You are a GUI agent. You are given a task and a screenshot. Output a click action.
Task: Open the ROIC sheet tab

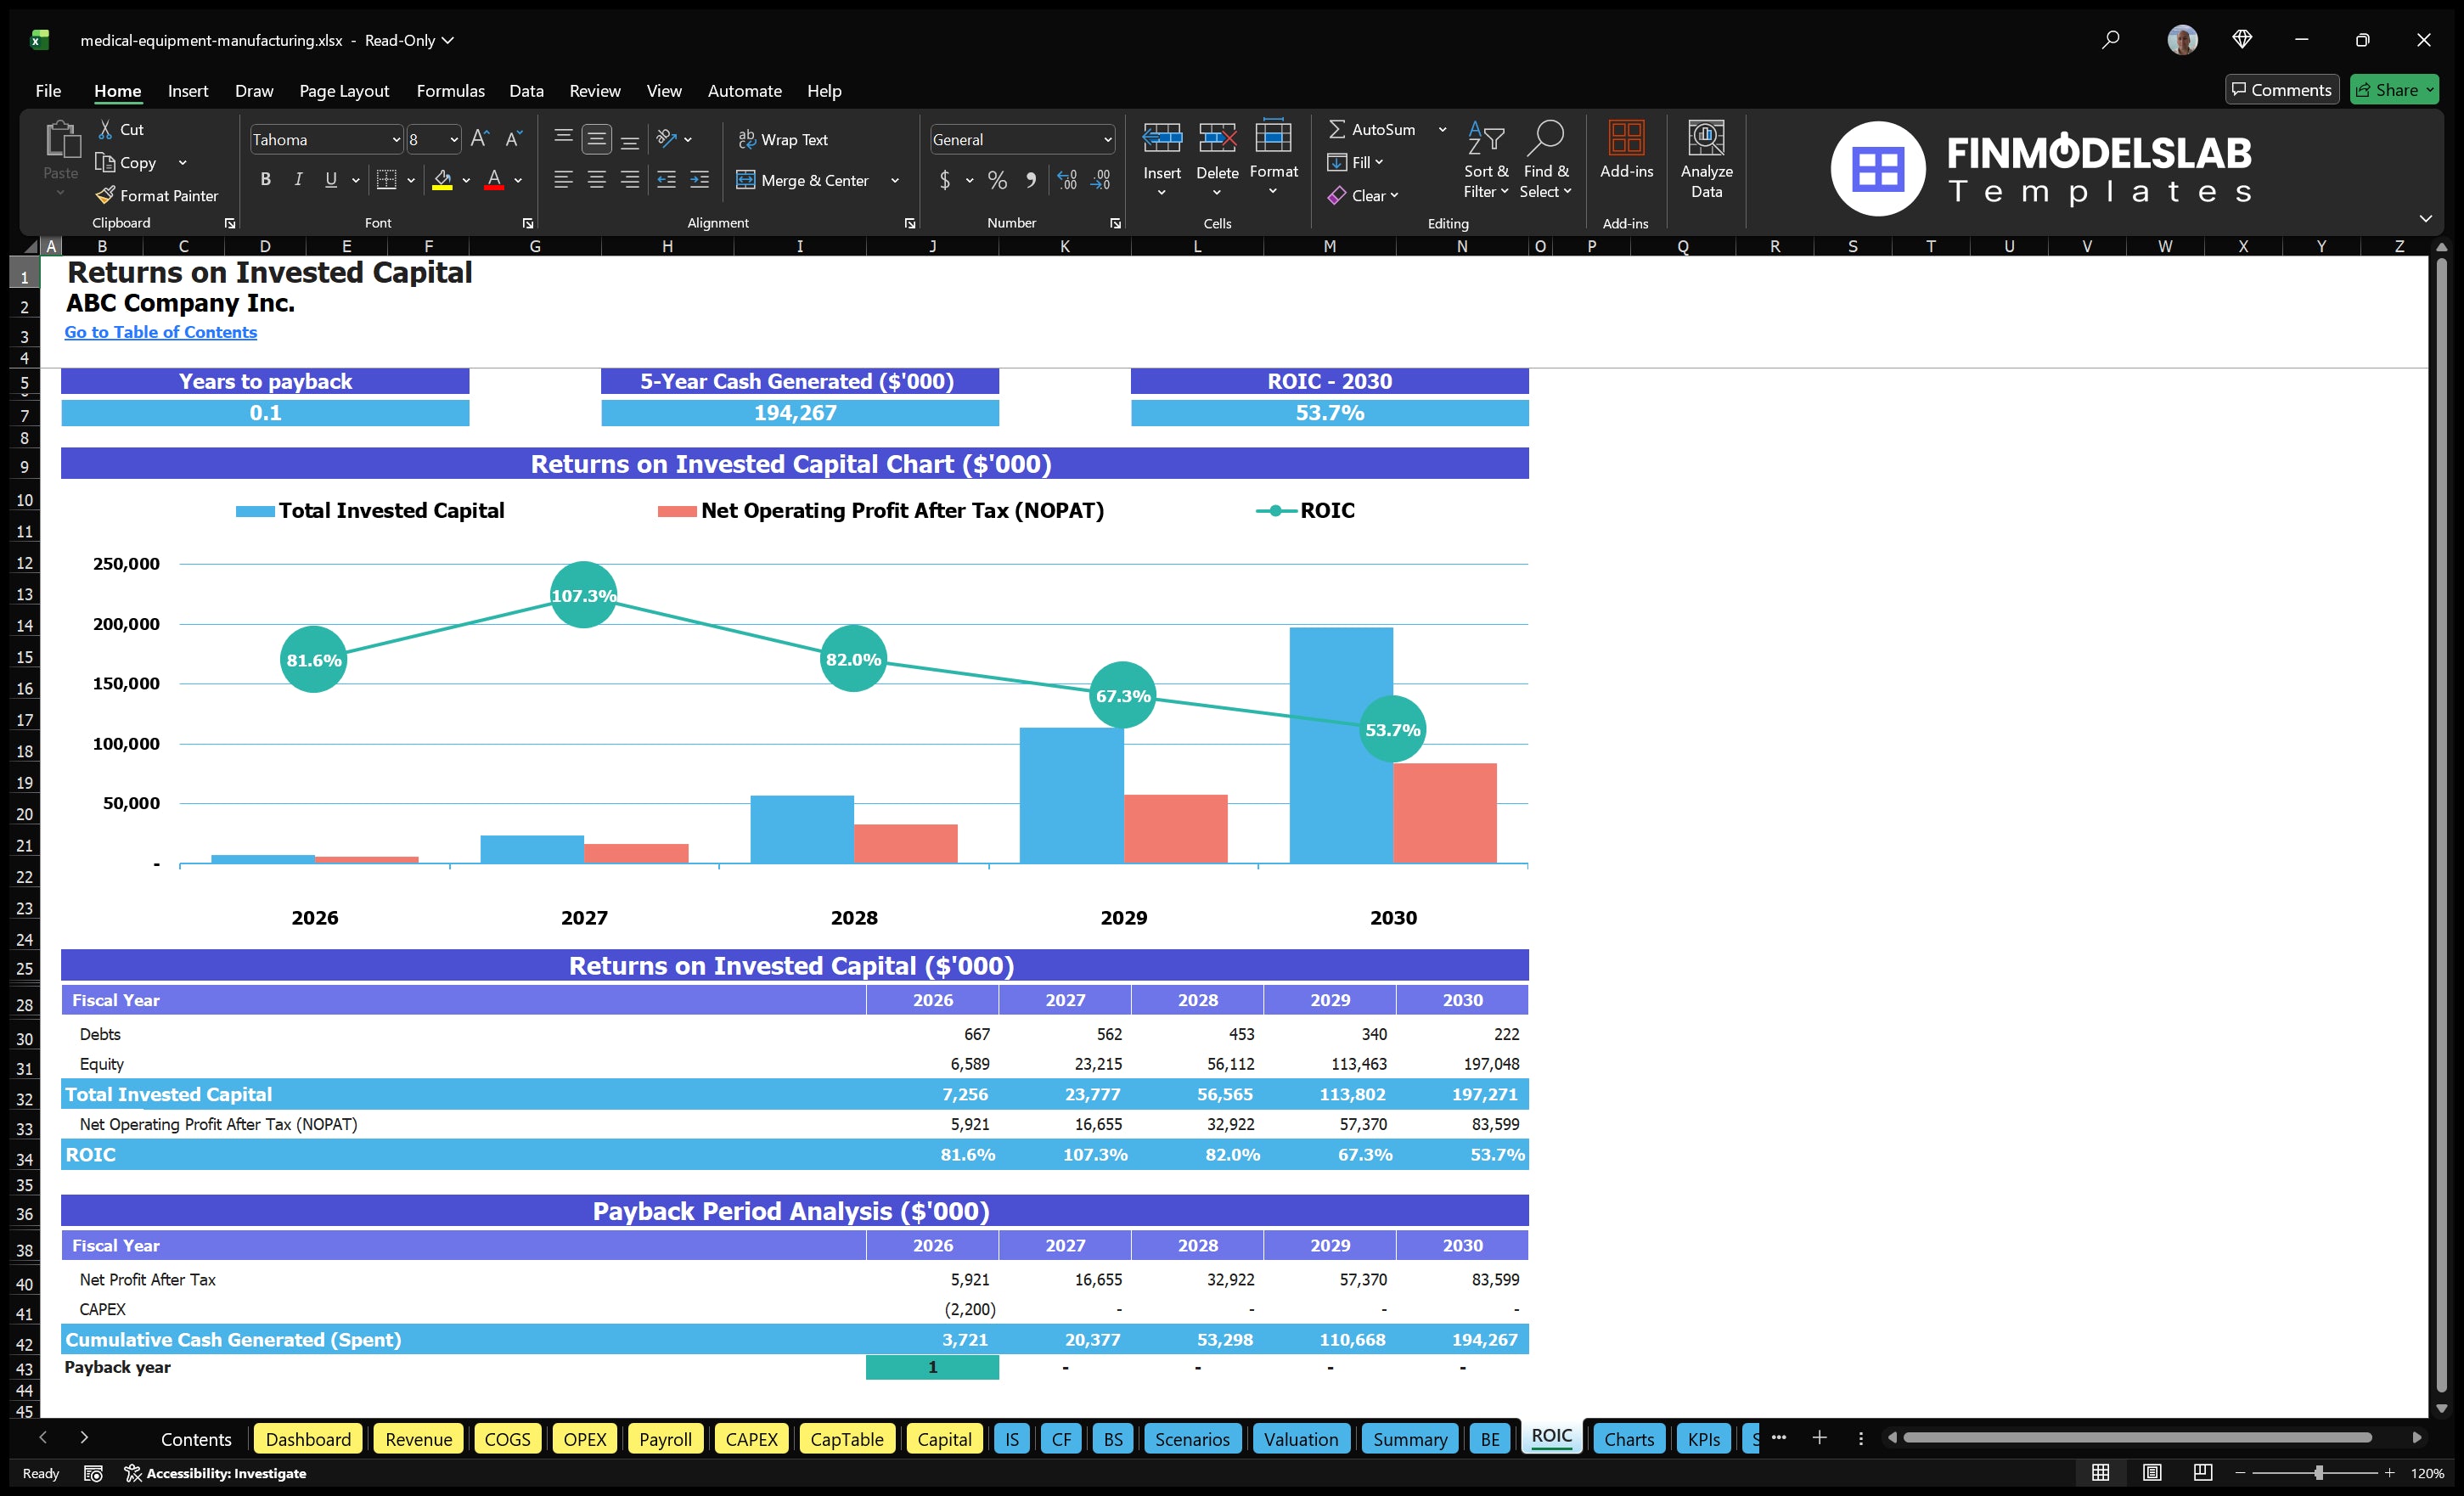click(1550, 1437)
